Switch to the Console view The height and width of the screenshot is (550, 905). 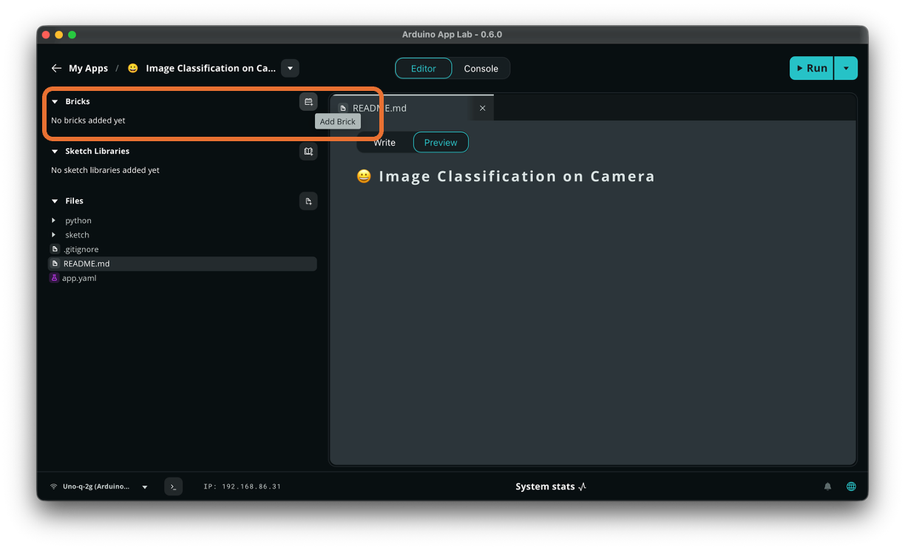pos(481,68)
